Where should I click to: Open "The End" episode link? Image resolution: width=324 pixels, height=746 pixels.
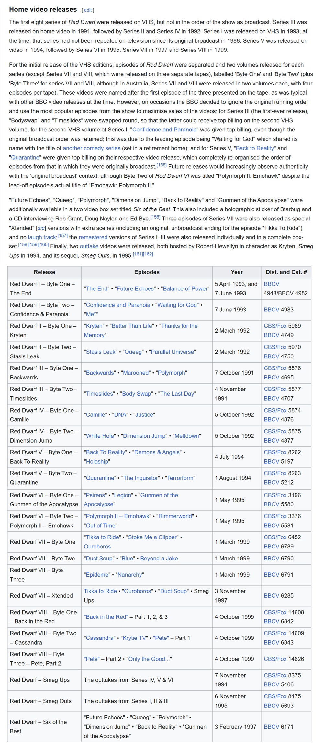pos(96,289)
